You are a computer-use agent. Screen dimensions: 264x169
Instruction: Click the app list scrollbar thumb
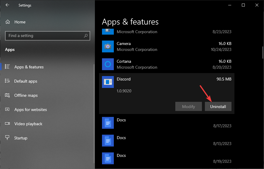263,52
